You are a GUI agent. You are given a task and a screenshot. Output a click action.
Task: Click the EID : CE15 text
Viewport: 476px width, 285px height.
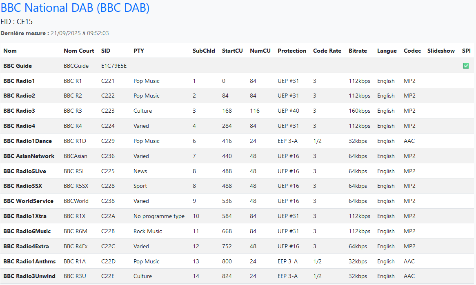[16, 22]
